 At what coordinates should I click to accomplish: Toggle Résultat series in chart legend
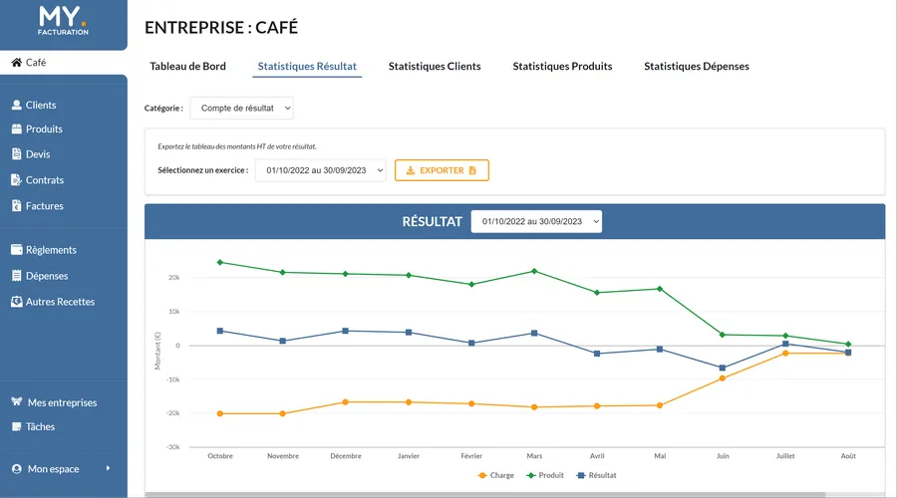coord(595,475)
